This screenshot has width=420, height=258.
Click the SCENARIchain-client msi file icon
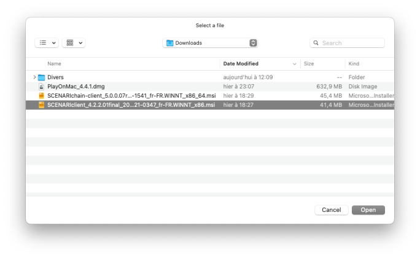pos(41,96)
